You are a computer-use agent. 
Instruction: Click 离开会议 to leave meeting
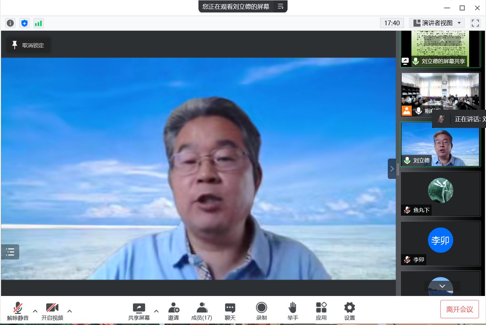coord(459,309)
